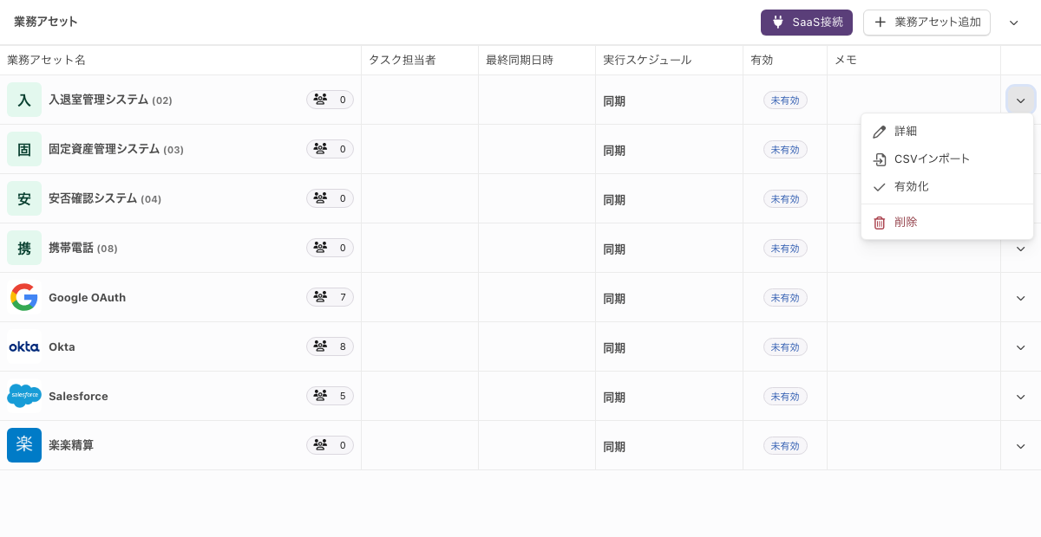Image resolution: width=1041 pixels, height=537 pixels.
Task: Open the 固定資産管理システム (03) asset name
Action: point(116,149)
